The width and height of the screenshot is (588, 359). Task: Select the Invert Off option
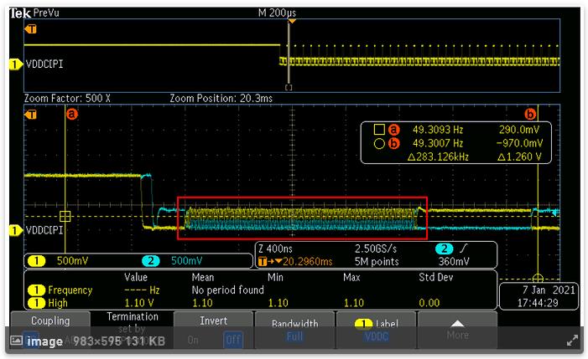pos(233,340)
